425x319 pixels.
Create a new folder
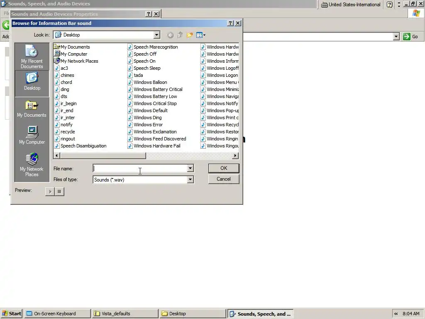point(190,35)
